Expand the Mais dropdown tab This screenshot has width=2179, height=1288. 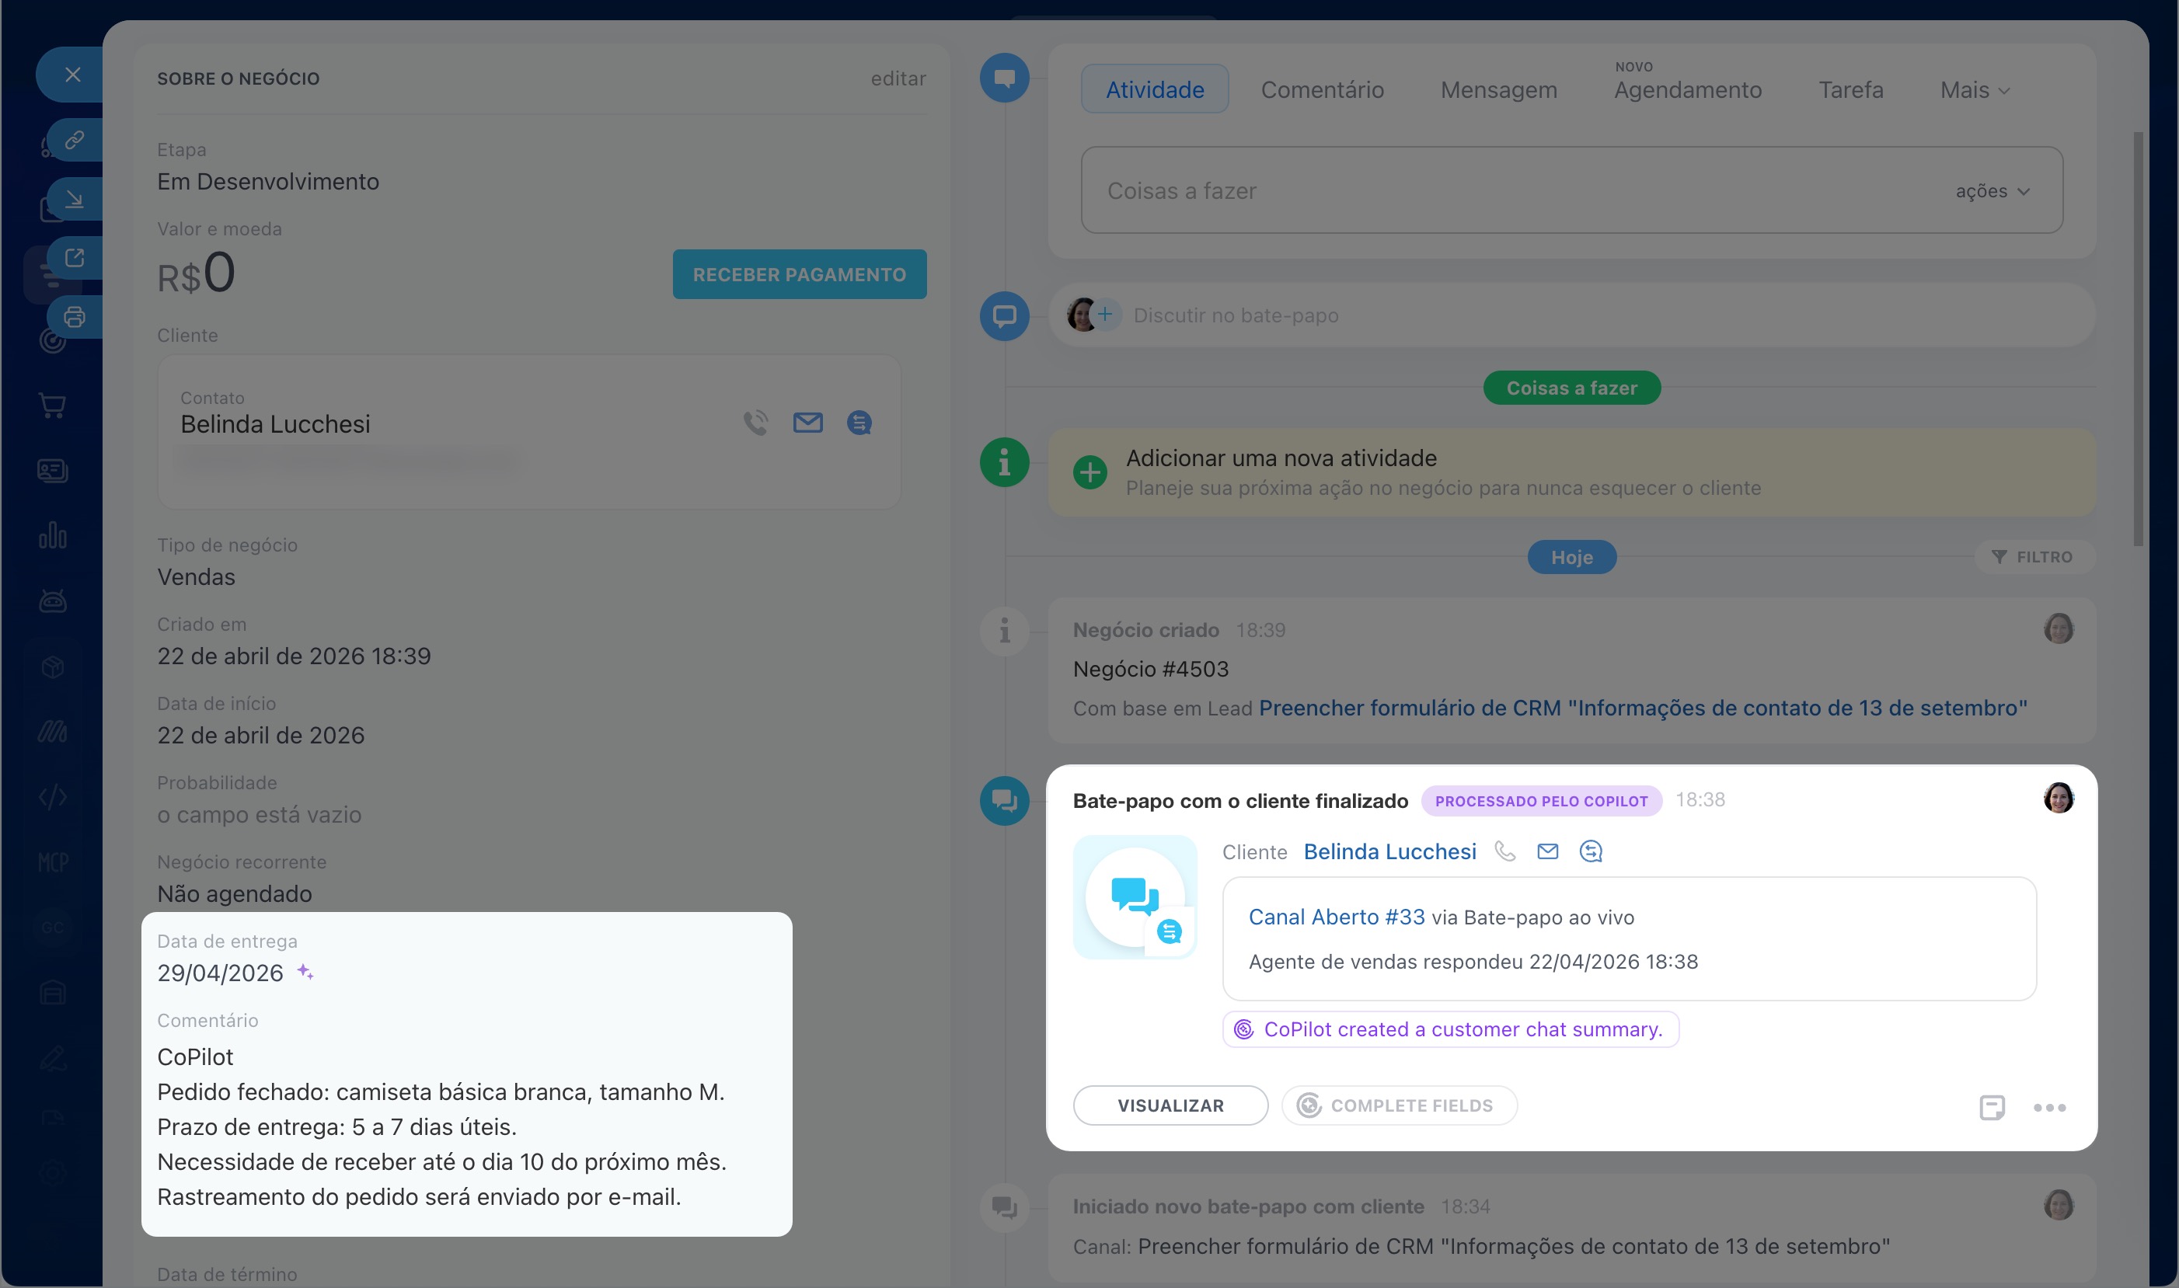(x=1974, y=90)
